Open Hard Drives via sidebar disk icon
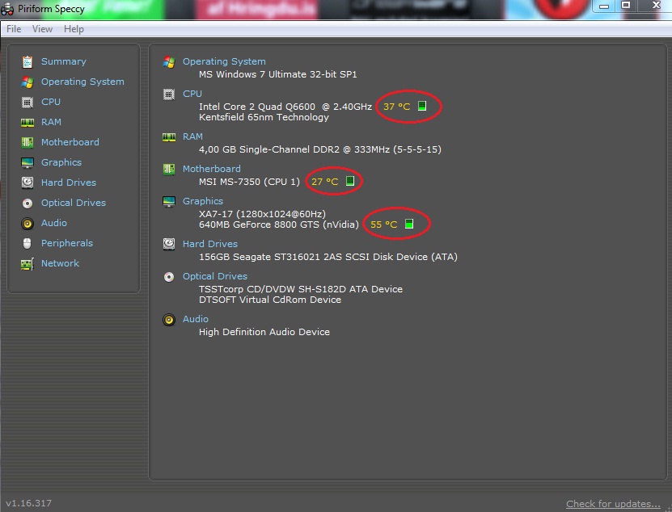This screenshot has width=672, height=512. point(27,183)
